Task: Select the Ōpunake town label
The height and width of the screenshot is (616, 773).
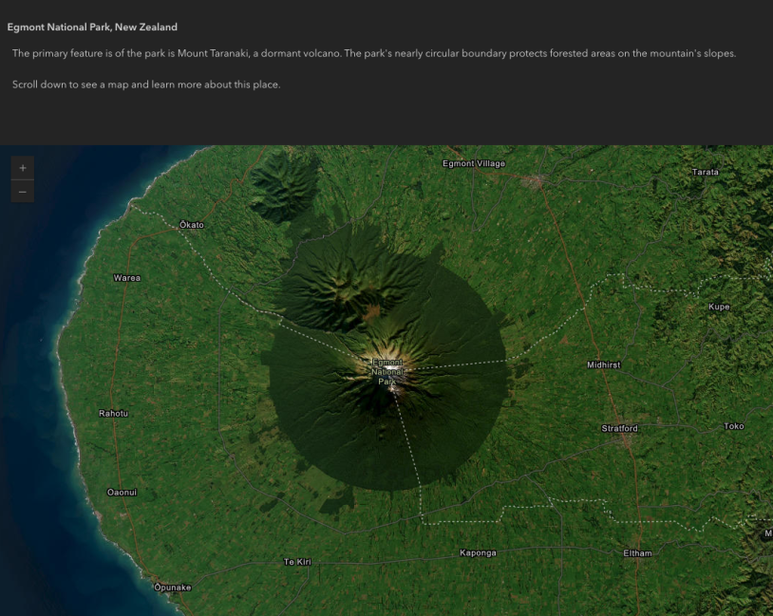Action: [x=172, y=588]
